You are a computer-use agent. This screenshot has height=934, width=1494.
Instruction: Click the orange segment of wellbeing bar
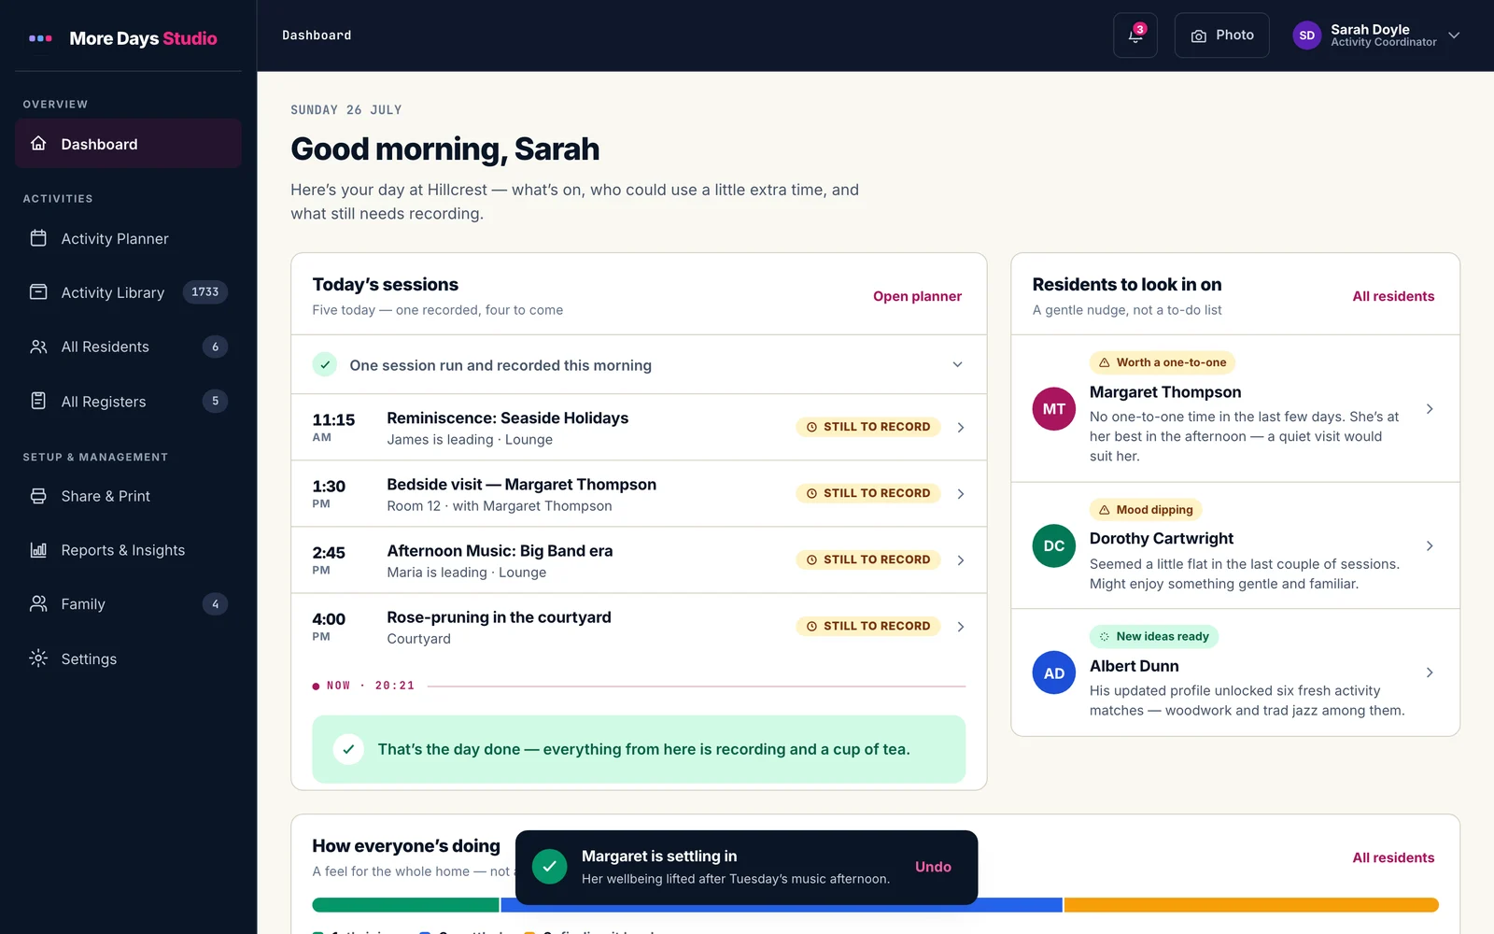coord(1251,905)
